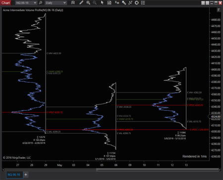The image size is (223, 180).
Task: Expand the NQ 06-16 instrument dropdown
Action: point(26,3)
